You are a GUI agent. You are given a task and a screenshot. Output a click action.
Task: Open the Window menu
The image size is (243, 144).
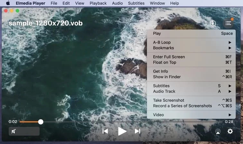pyautogui.click(x=157, y=3)
